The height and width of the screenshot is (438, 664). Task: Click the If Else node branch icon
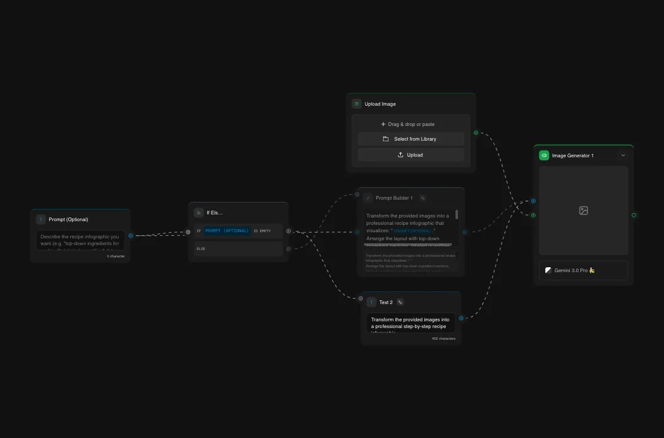tap(198, 213)
